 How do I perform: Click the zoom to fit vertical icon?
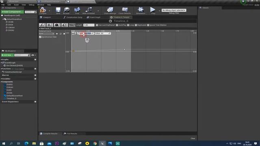[76, 33]
